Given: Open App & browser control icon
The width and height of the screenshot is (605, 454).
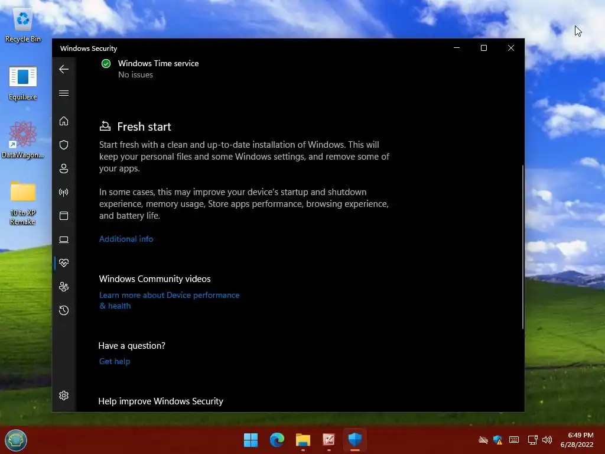Looking at the screenshot, I should click(64, 216).
